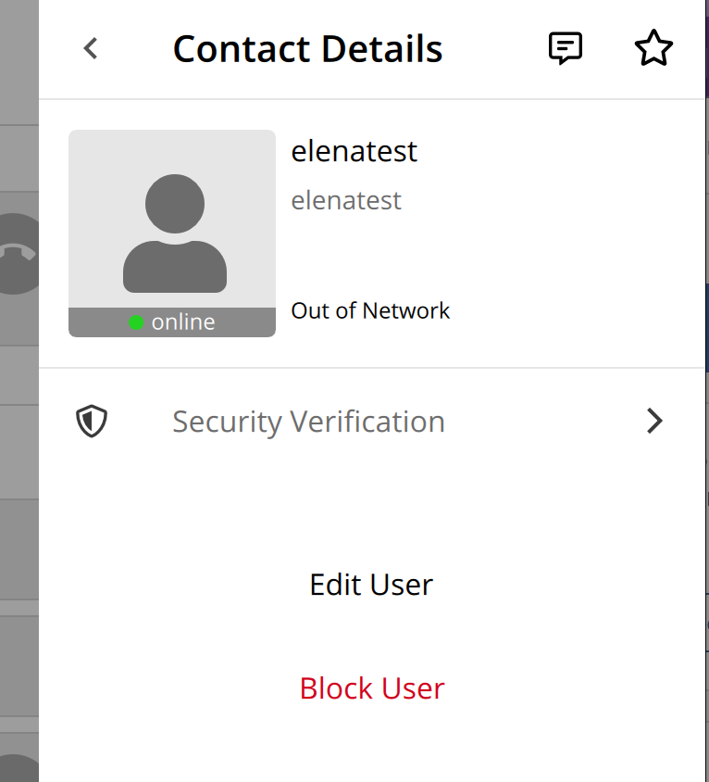
Task: Click the online status label under avatar
Action: tap(183, 322)
